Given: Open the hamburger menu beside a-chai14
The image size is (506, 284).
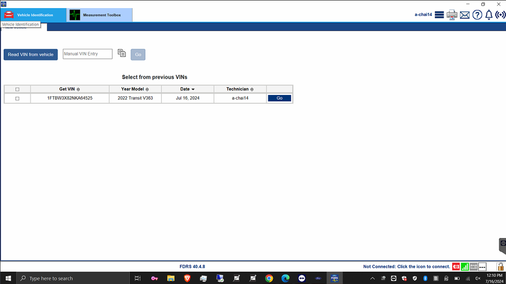Looking at the screenshot, I should 439,14.
